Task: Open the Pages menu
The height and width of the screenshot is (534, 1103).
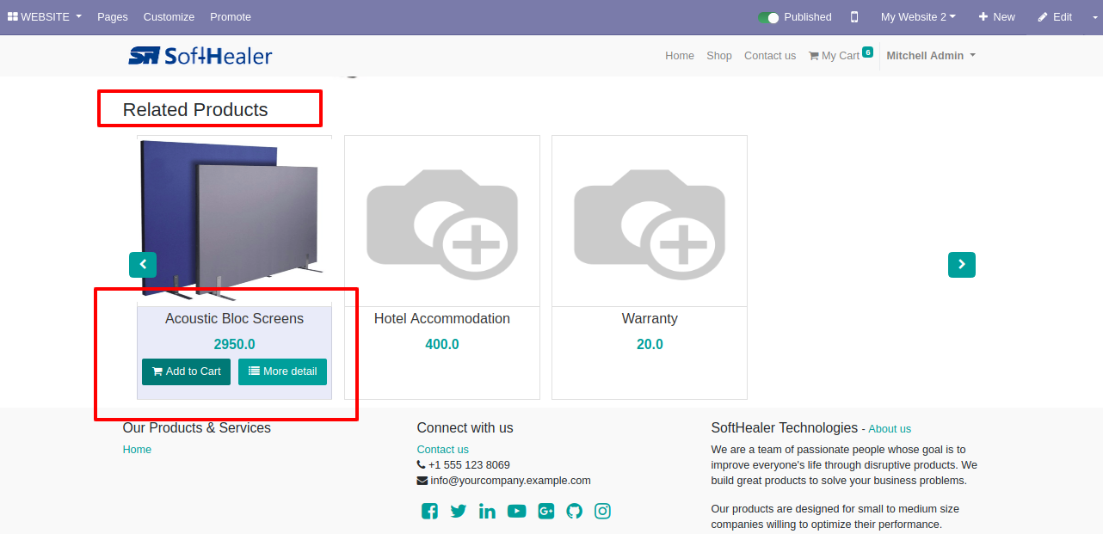Action: click(113, 17)
